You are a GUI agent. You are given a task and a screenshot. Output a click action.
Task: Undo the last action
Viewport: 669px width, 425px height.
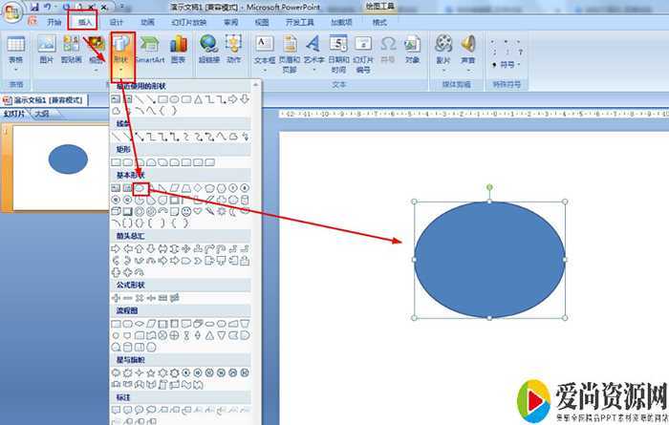48,7
